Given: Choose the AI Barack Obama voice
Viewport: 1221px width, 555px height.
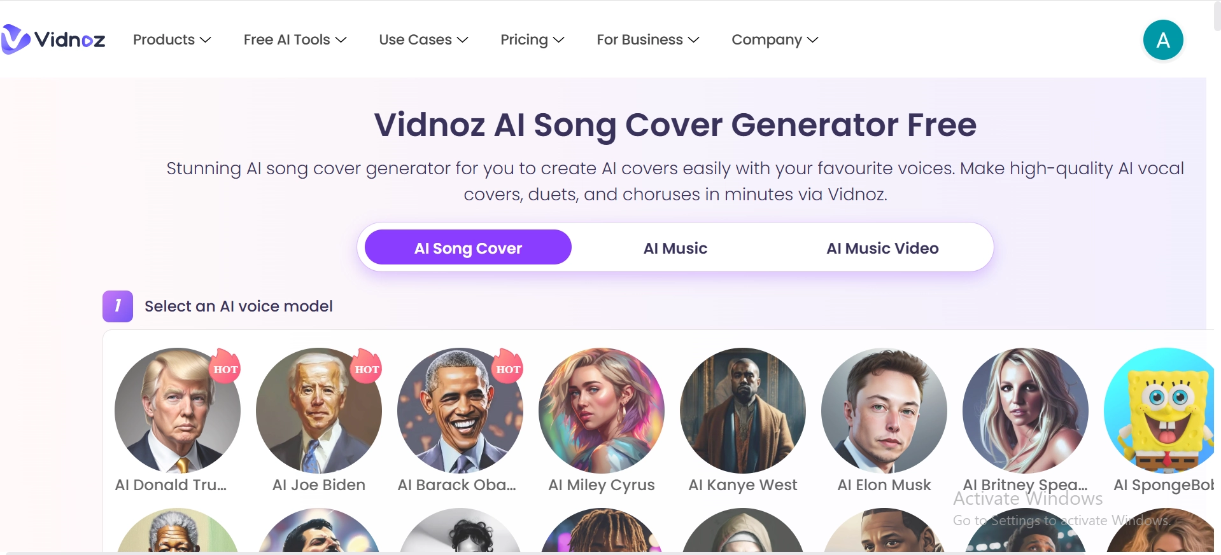Looking at the screenshot, I should 460,411.
